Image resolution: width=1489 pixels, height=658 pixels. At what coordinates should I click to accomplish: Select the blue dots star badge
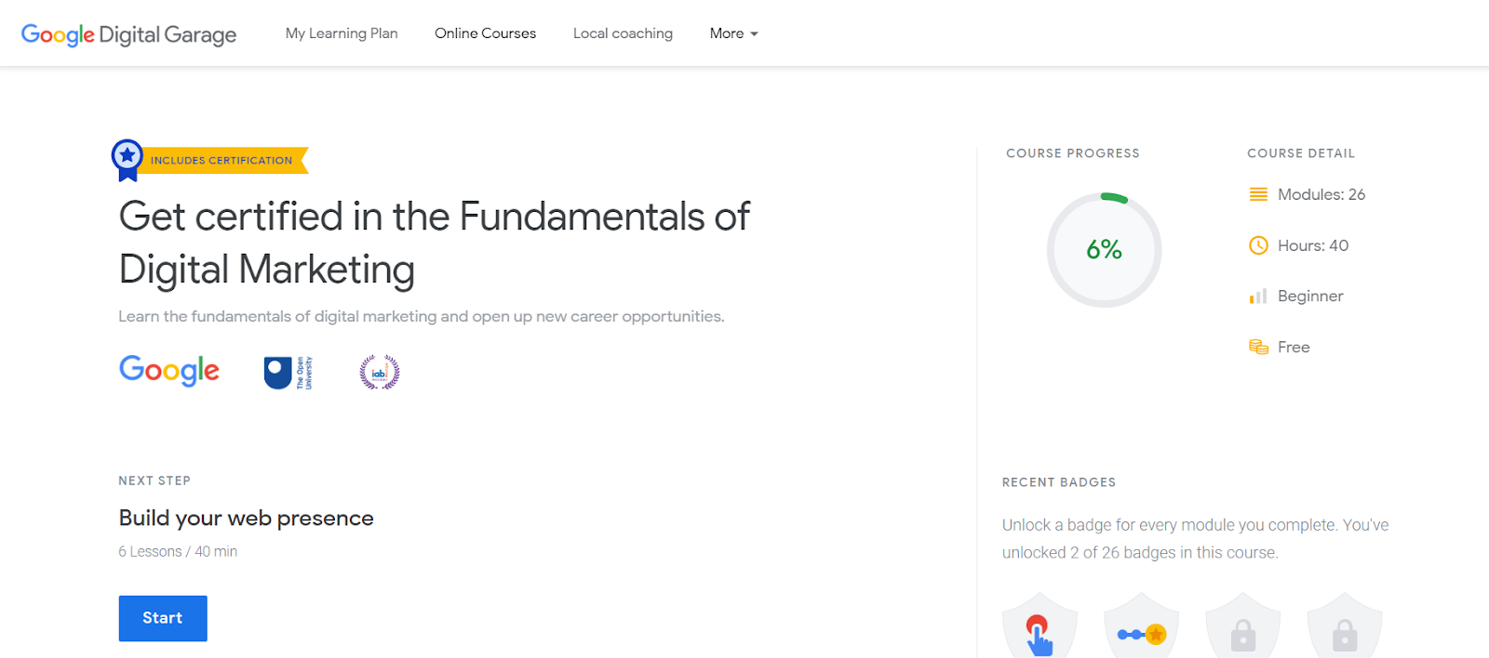click(x=1141, y=625)
